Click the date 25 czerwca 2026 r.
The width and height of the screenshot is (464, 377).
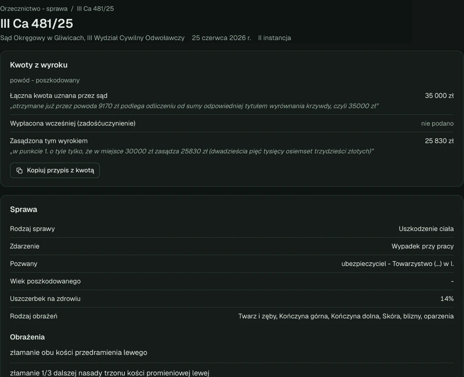tap(221, 38)
